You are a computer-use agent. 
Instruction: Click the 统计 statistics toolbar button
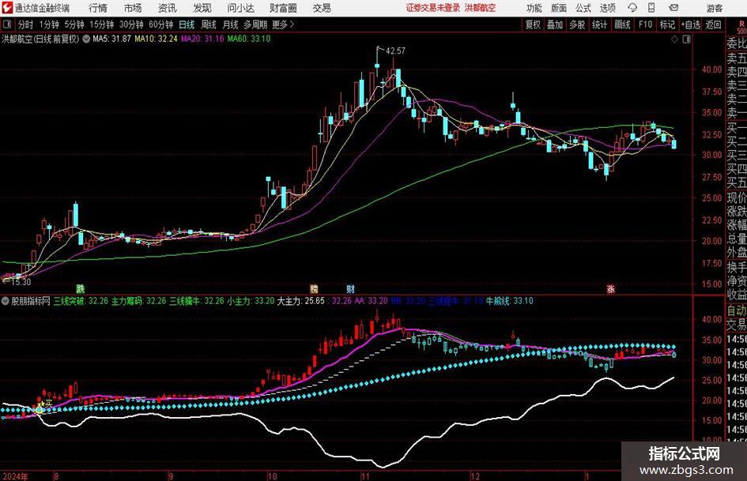[x=599, y=24]
